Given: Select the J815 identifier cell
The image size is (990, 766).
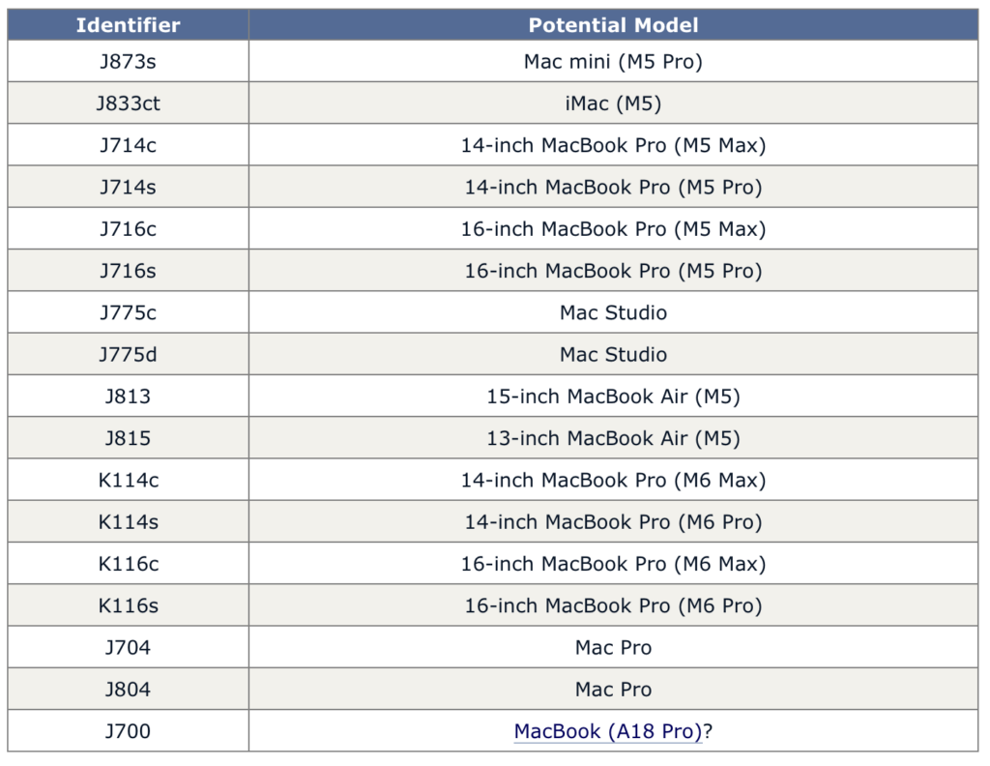Looking at the screenshot, I should point(128,438).
